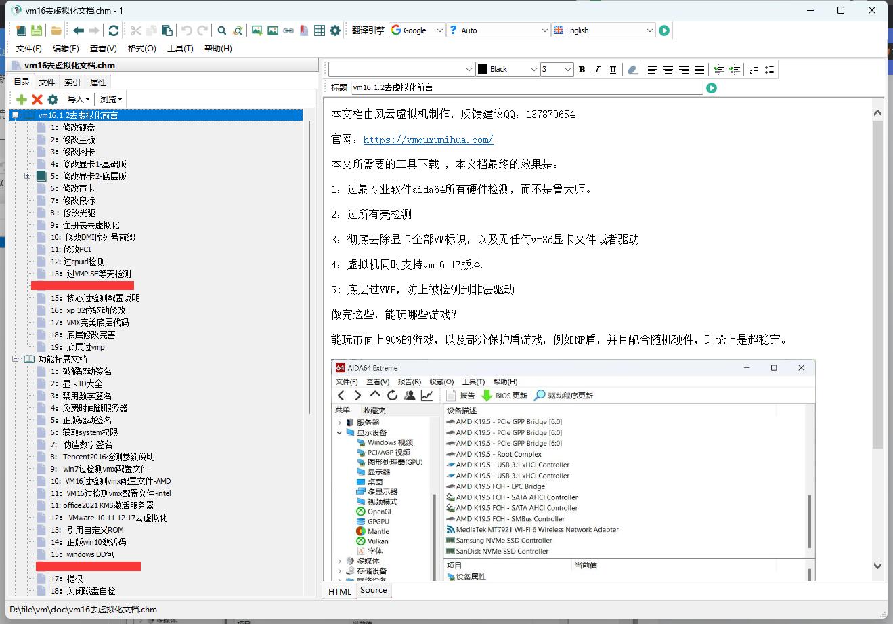Delete topic with red X icon

[x=37, y=100]
